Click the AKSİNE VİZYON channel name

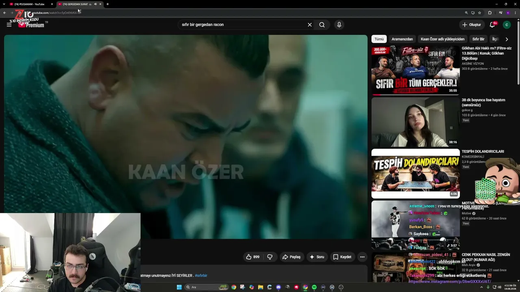pos(473,64)
